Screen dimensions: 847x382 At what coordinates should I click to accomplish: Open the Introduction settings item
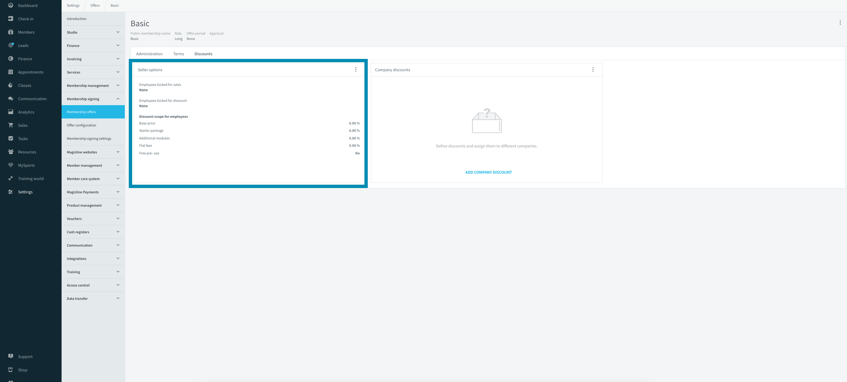[x=93, y=19]
